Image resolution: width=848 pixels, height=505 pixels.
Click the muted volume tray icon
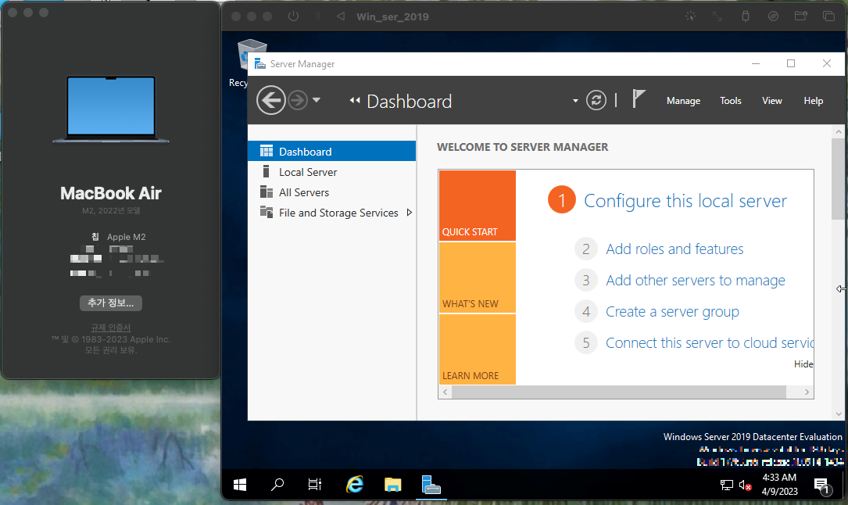(746, 485)
